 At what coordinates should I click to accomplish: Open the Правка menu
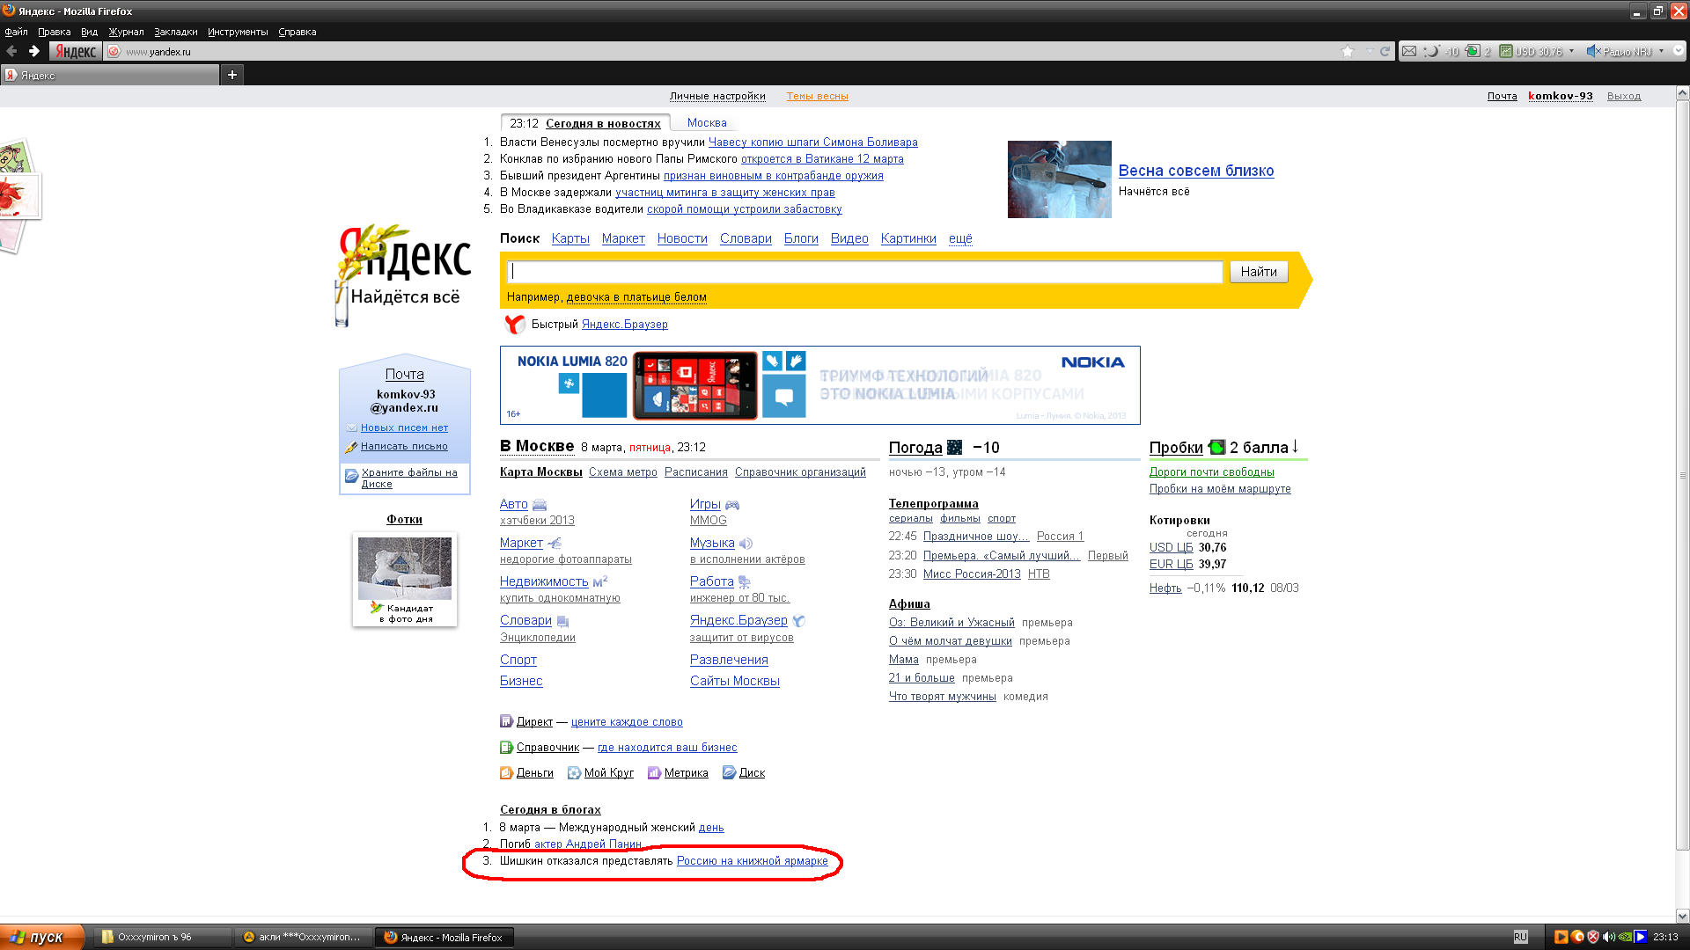click(x=54, y=32)
